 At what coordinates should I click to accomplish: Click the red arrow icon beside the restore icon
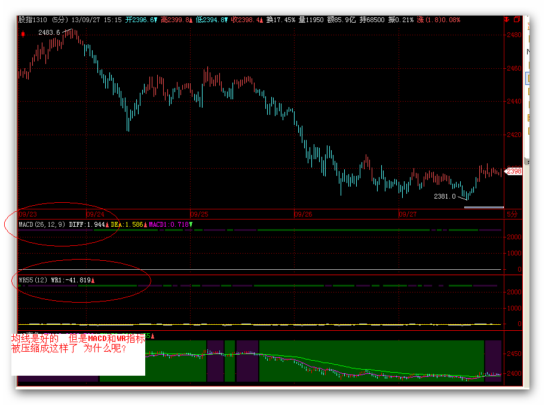click(x=507, y=20)
